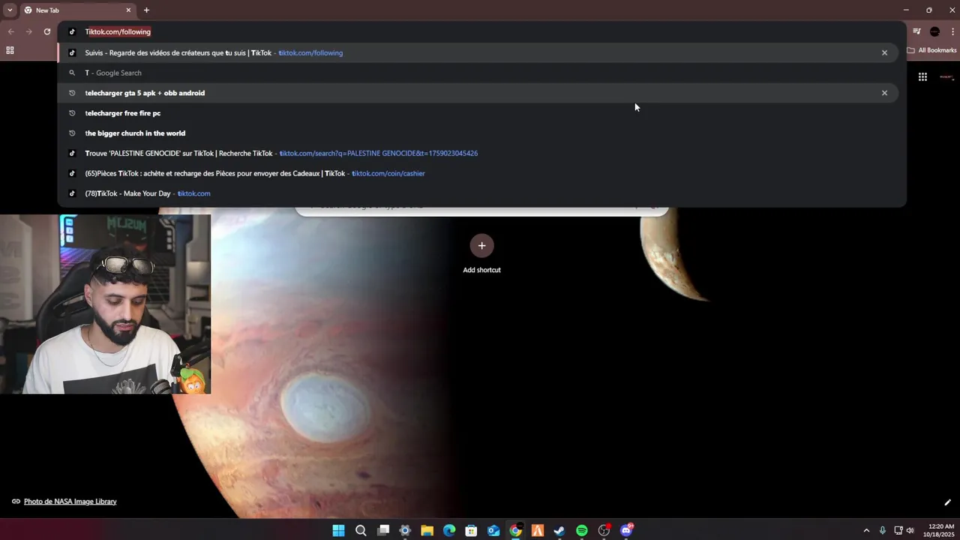Open network settings tray icon
Viewport: 960px width, 540px height.
pos(898,530)
